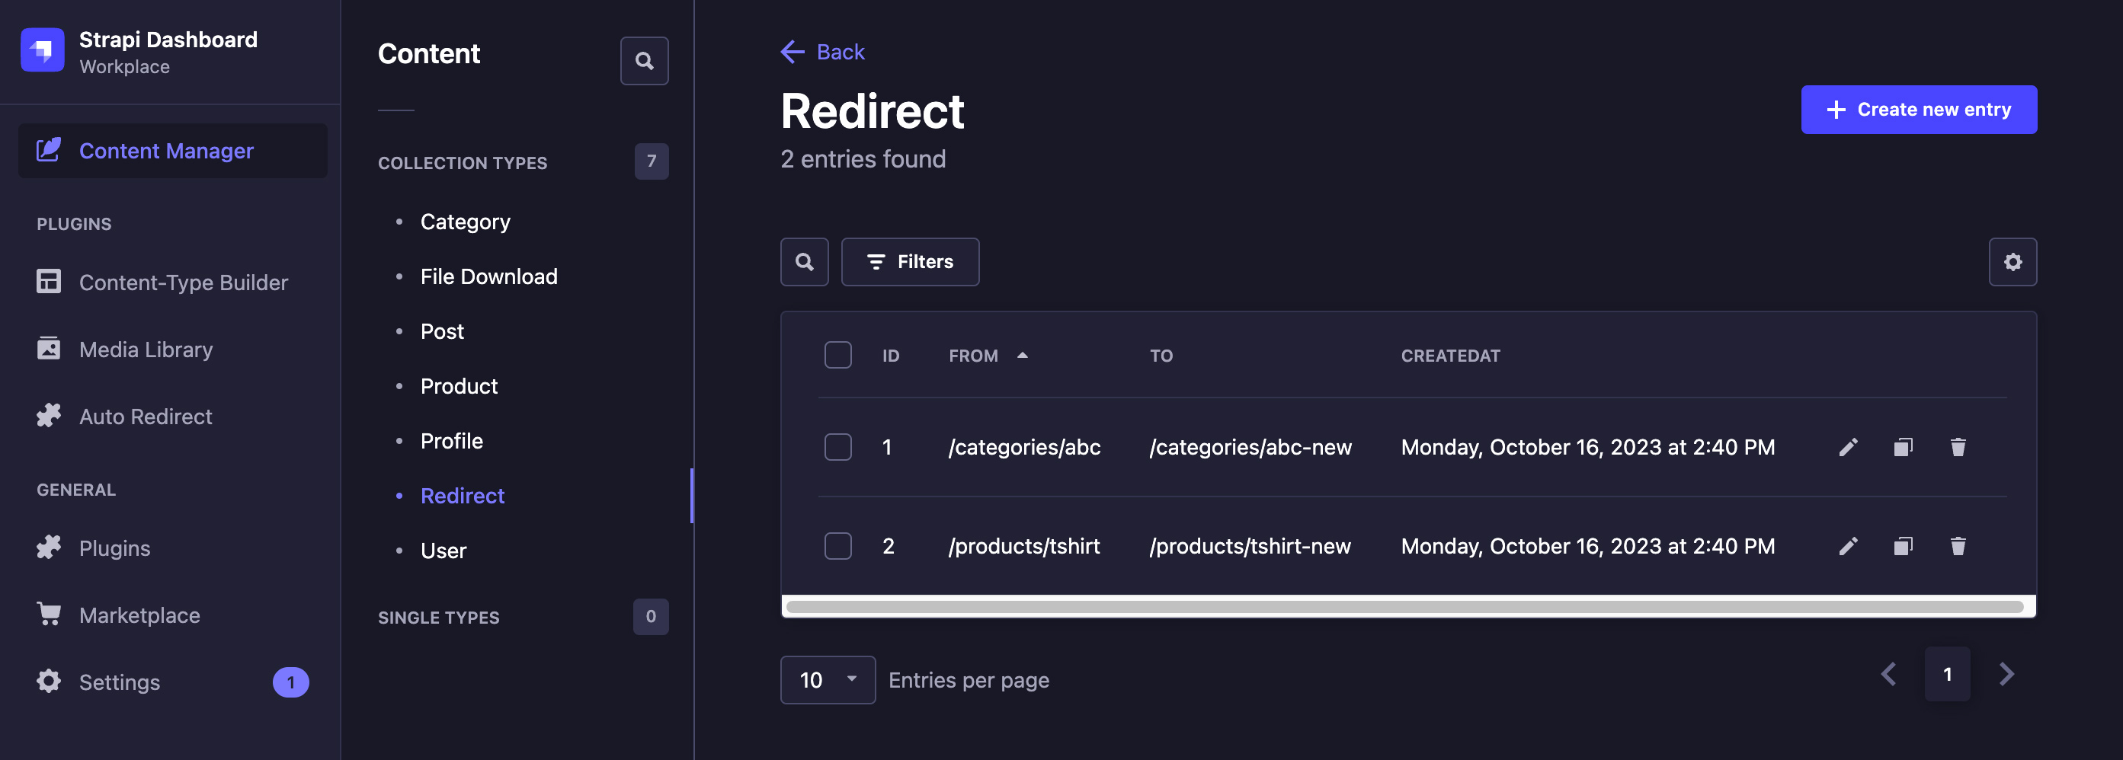Click the Marketplace cart icon

click(x=49, y=615)
